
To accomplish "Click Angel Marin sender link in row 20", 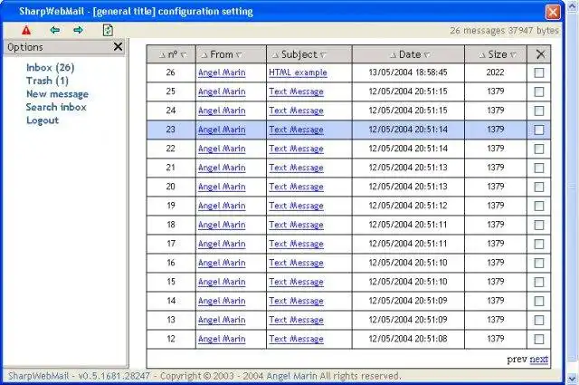I will [x=222, y=187].
